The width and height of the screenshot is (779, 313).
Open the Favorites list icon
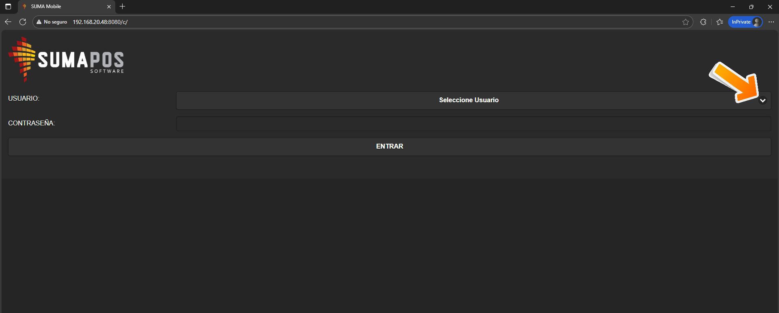[x=720, y=22]
